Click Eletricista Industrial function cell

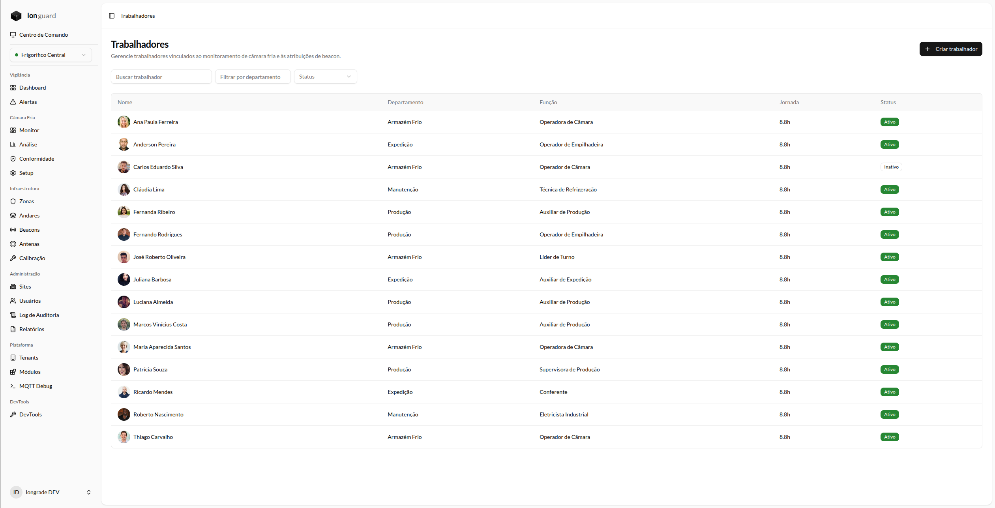564,414
